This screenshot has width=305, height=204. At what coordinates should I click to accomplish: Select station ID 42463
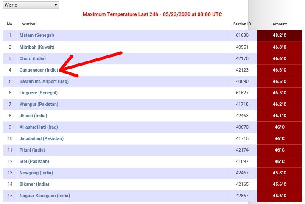click(242, 116)
